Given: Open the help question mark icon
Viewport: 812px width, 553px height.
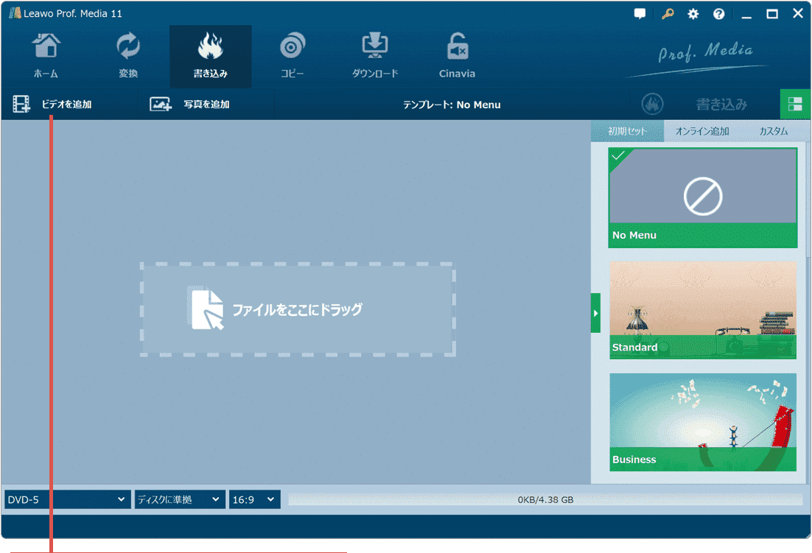Looking at the screenshot, I should pos(718,14).
